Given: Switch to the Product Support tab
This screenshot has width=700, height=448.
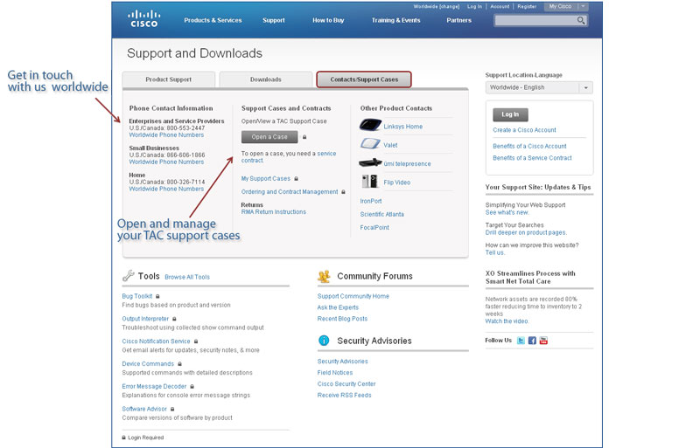Looking at the screenshot, I should coord(169,79).
